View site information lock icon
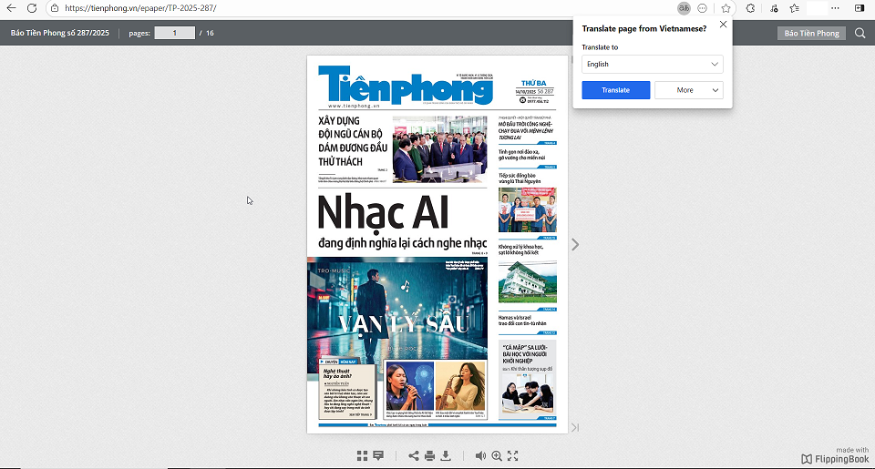Image resolution: width=875 pixels, height=469 pixels. (x=55, y=8)
